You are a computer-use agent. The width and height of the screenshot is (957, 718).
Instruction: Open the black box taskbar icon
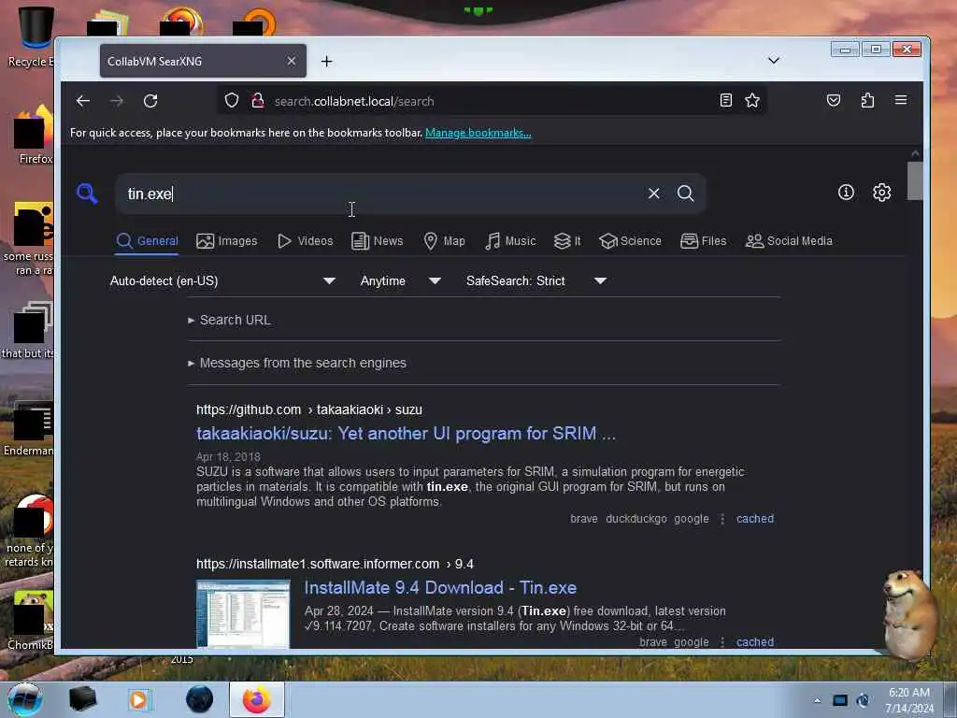[x=82, y=699]
